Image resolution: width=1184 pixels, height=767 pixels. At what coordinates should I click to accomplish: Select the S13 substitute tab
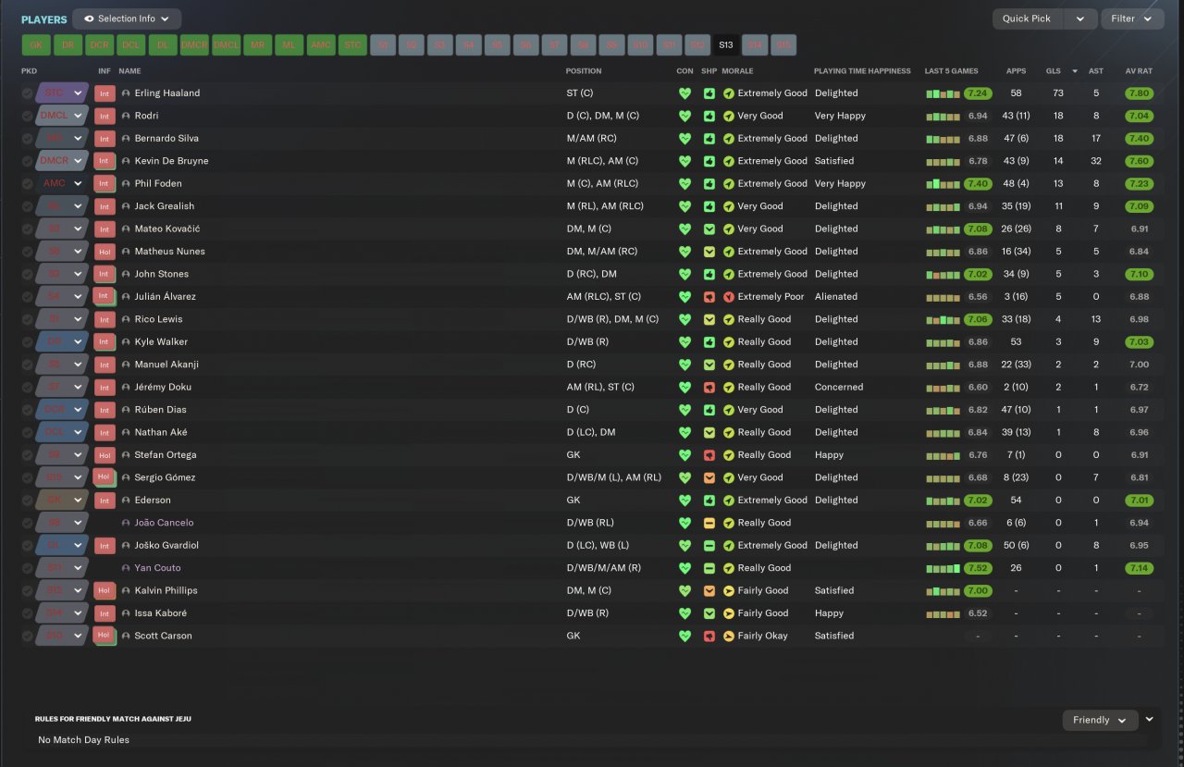[725, 44]
